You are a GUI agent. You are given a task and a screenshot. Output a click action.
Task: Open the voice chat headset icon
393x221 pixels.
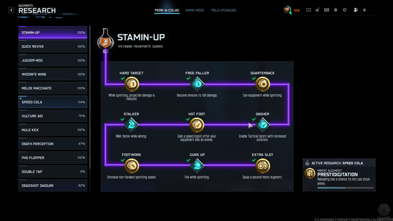pos(327,10)
